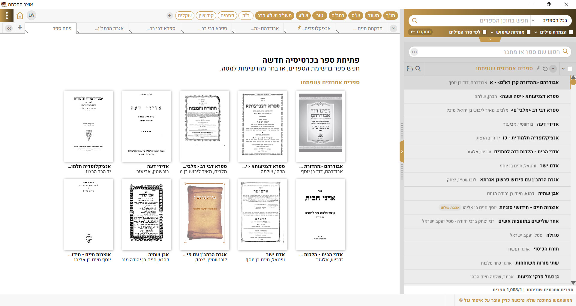The image size is (576, 306).
Task: Open a new tab with the plus icon
Action: tap(20, 27)
